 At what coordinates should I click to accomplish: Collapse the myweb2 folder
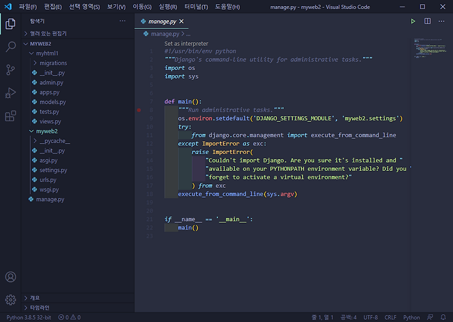[47, 131]
